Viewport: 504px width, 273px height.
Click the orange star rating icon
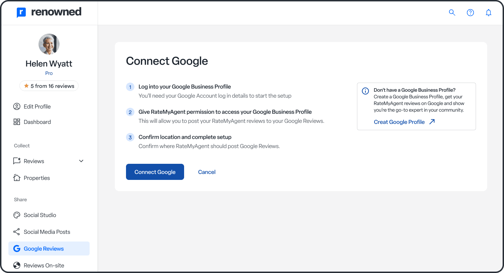click(x=26, y=86)
